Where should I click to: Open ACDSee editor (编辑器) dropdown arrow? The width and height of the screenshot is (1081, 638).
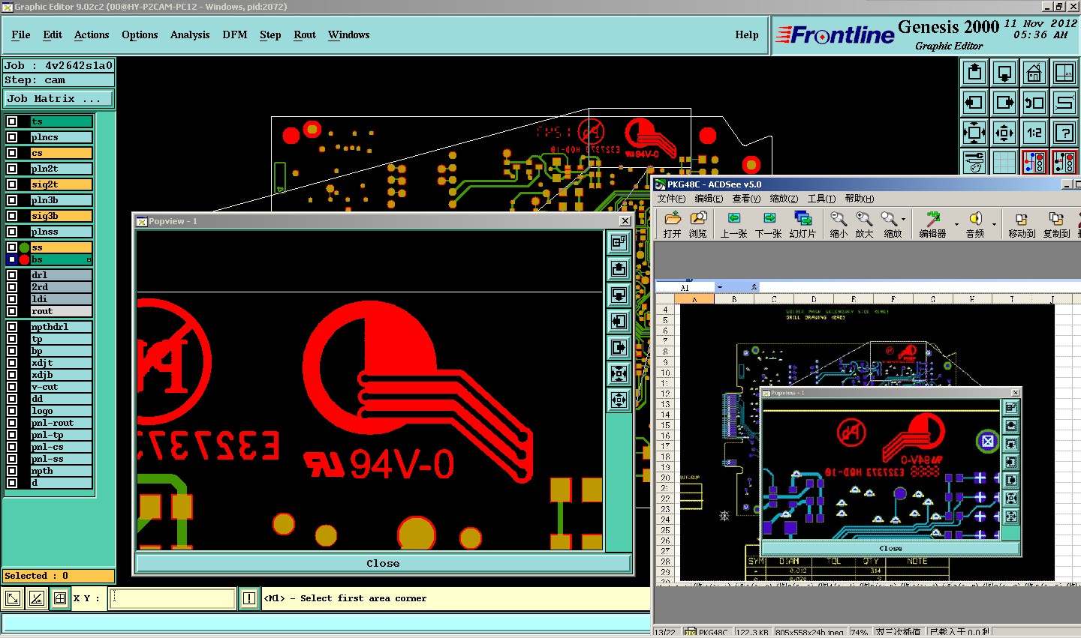point(956,224)
